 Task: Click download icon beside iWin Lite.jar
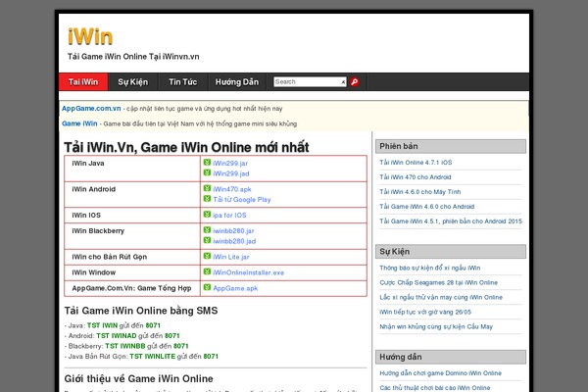point(207,256)
